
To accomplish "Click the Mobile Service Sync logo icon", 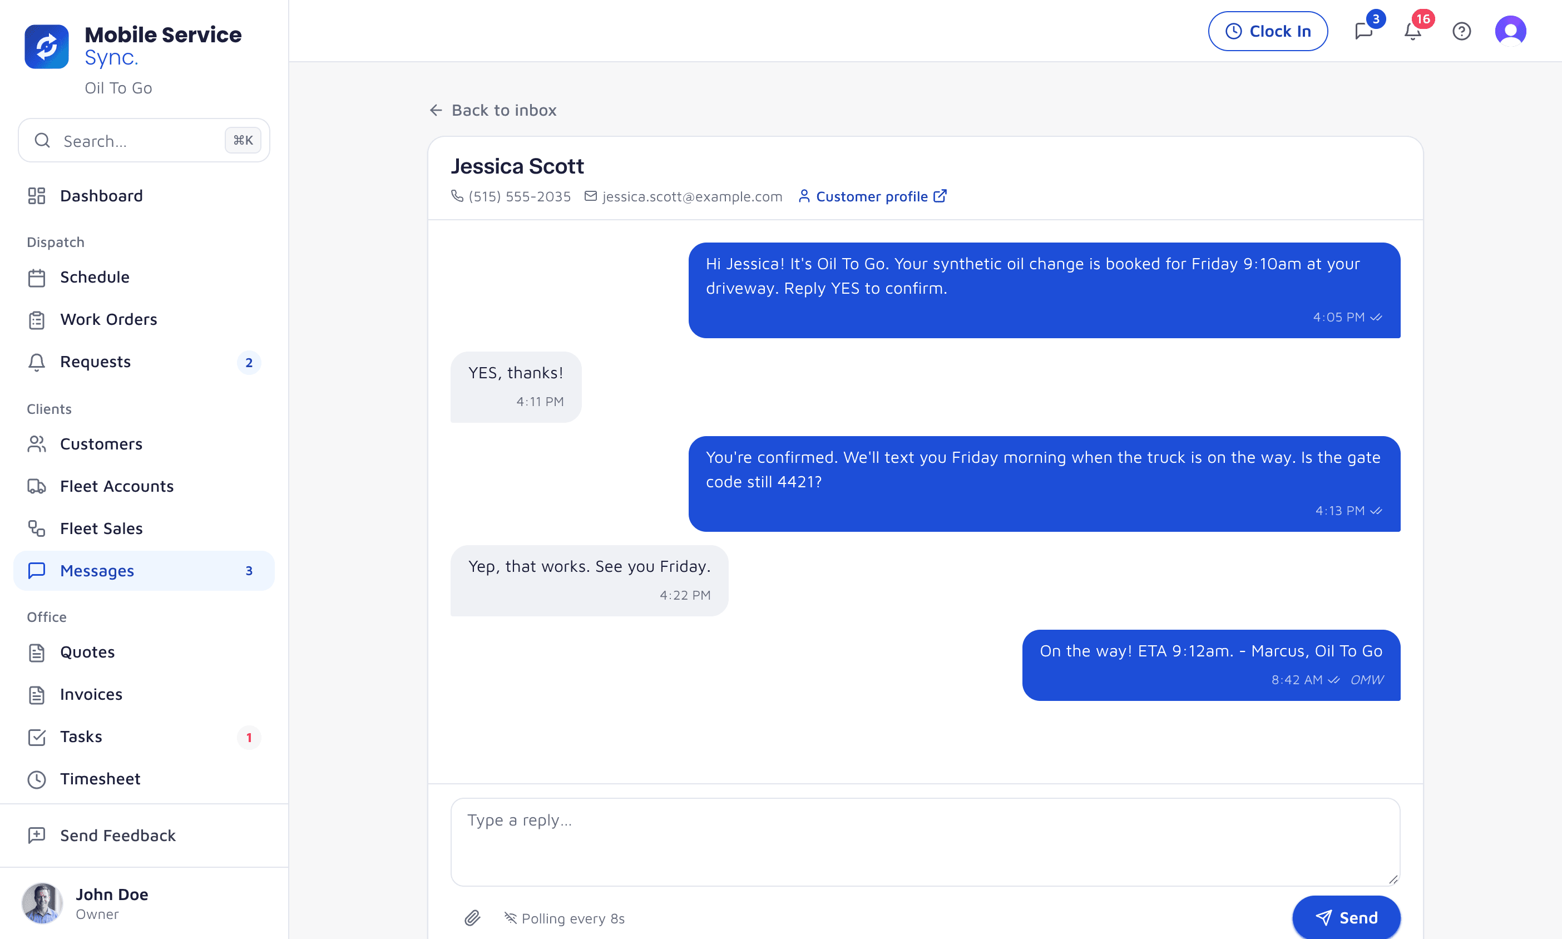I will tap(46, 46).
